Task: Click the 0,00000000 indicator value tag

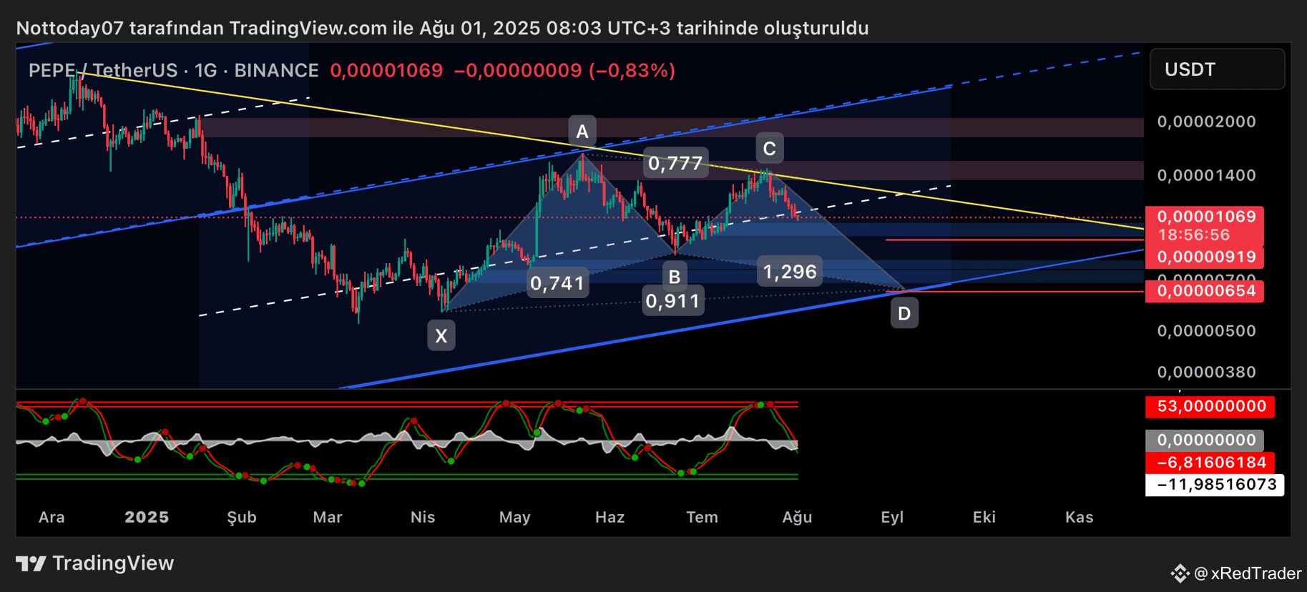Action: (1205, 440)
